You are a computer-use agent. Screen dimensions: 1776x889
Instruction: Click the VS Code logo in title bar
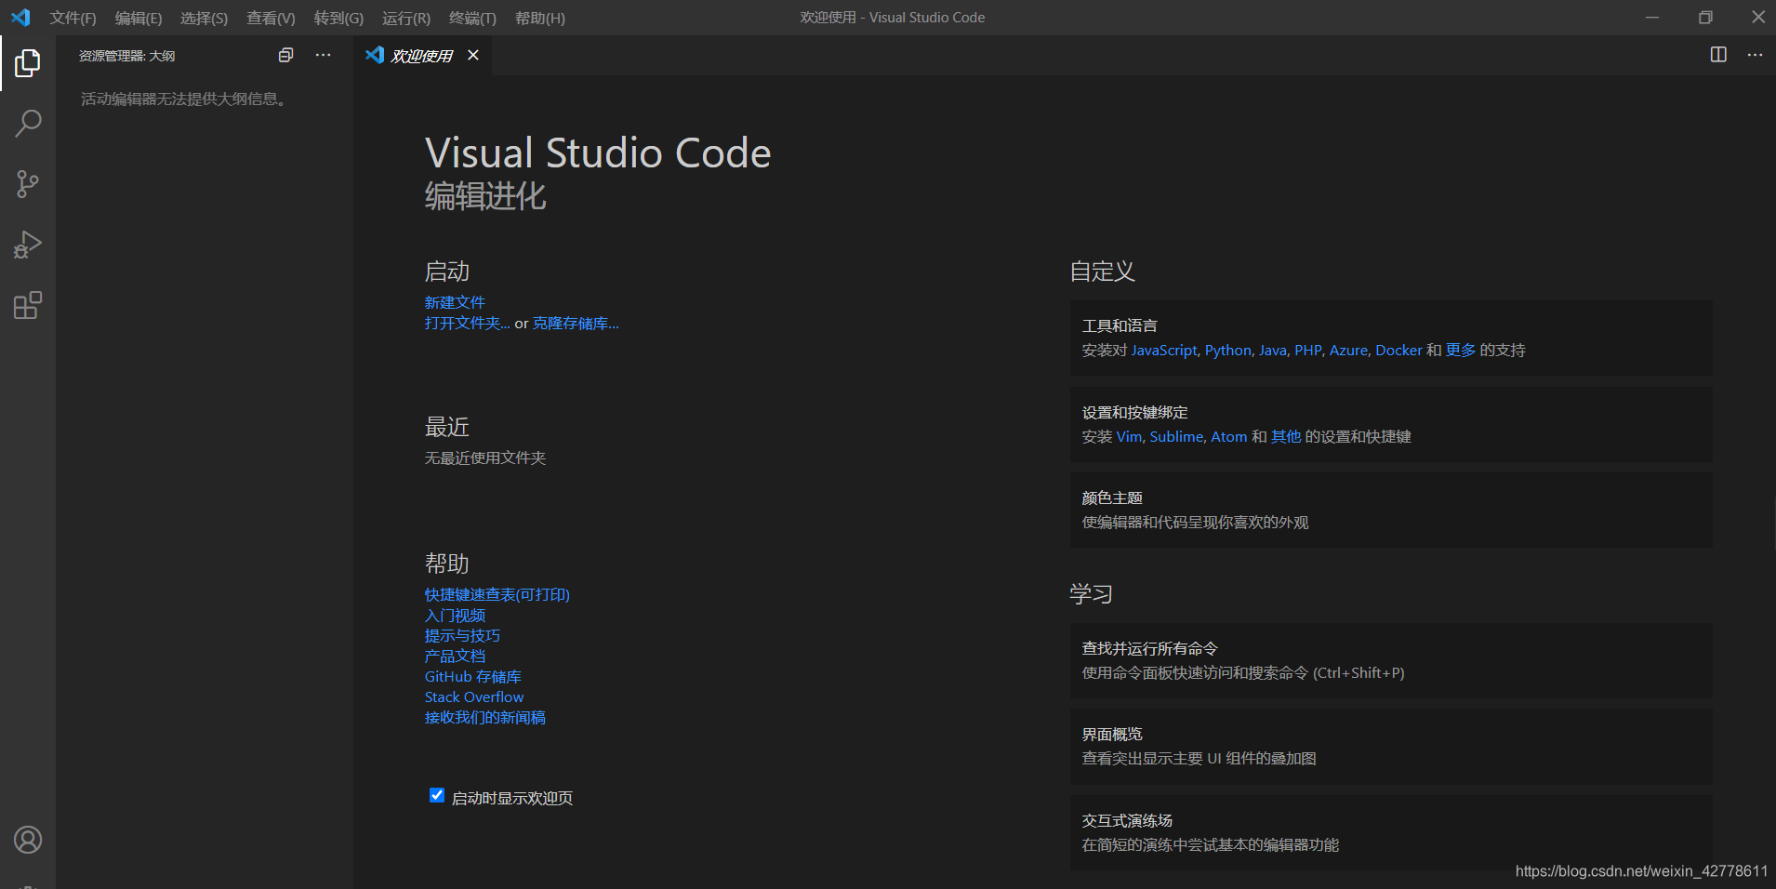(20, 18)
